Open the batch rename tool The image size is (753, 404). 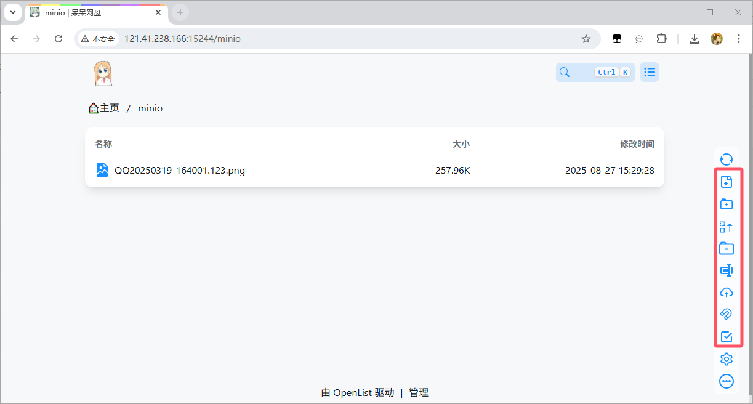click(727, 270)
